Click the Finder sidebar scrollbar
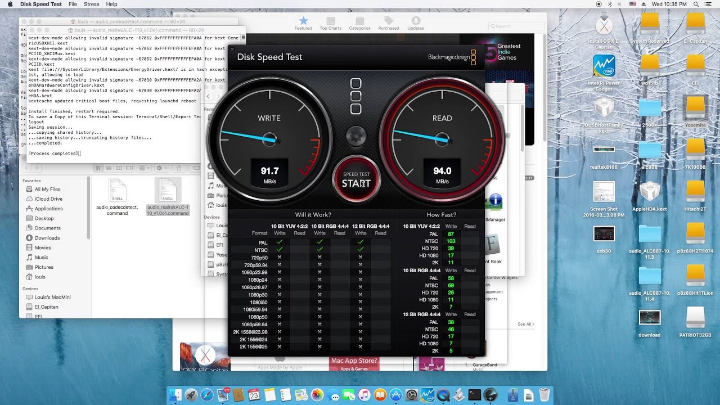 (88, 208)
